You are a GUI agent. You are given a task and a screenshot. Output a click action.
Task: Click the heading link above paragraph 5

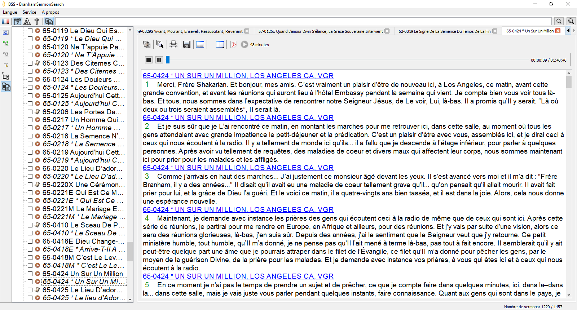[x=238, y=276]
